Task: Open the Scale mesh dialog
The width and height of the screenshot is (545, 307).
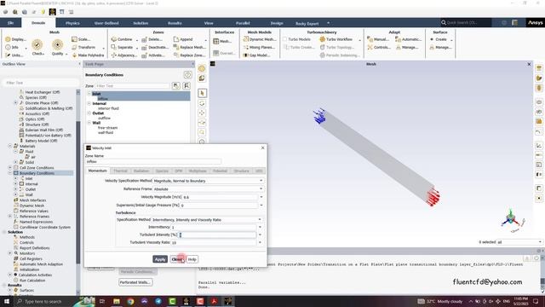Action: [81, 39]
